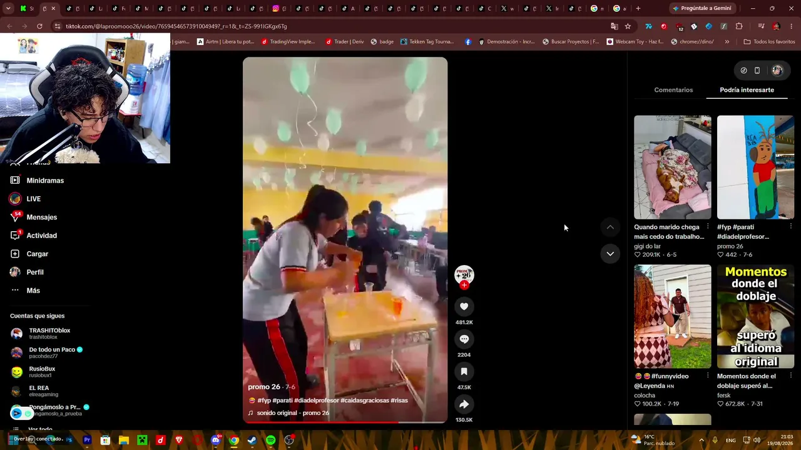This screenshot has height=450, width=801.
Task: Open the colocha funnyvideo thumbnail
Action: [x=673, y=316]
